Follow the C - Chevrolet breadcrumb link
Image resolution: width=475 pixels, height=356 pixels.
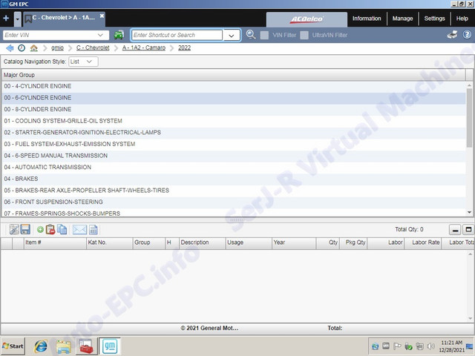click(x=93, y=47)
